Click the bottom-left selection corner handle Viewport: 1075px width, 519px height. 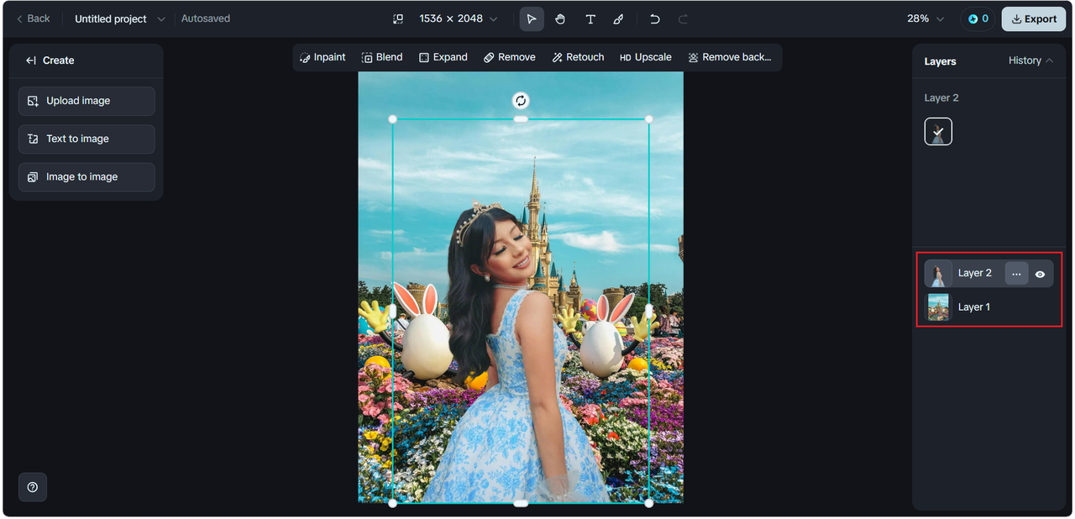coord(392,503)
